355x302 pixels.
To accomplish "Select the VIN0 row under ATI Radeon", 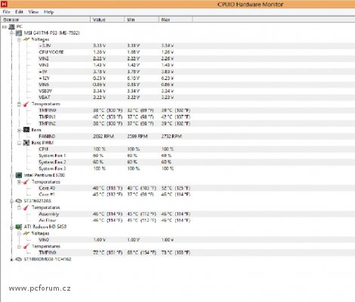I will pyautogui.click(x=177, y=240).
